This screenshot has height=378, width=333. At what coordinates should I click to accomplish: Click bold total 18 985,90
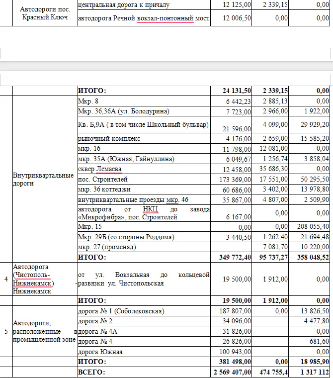(x=315, y=362)
